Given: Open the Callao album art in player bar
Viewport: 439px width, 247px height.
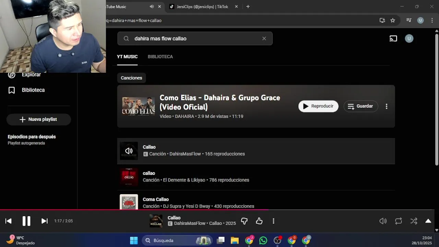Looking at the screenshot, I should click(x=156, y=221).
